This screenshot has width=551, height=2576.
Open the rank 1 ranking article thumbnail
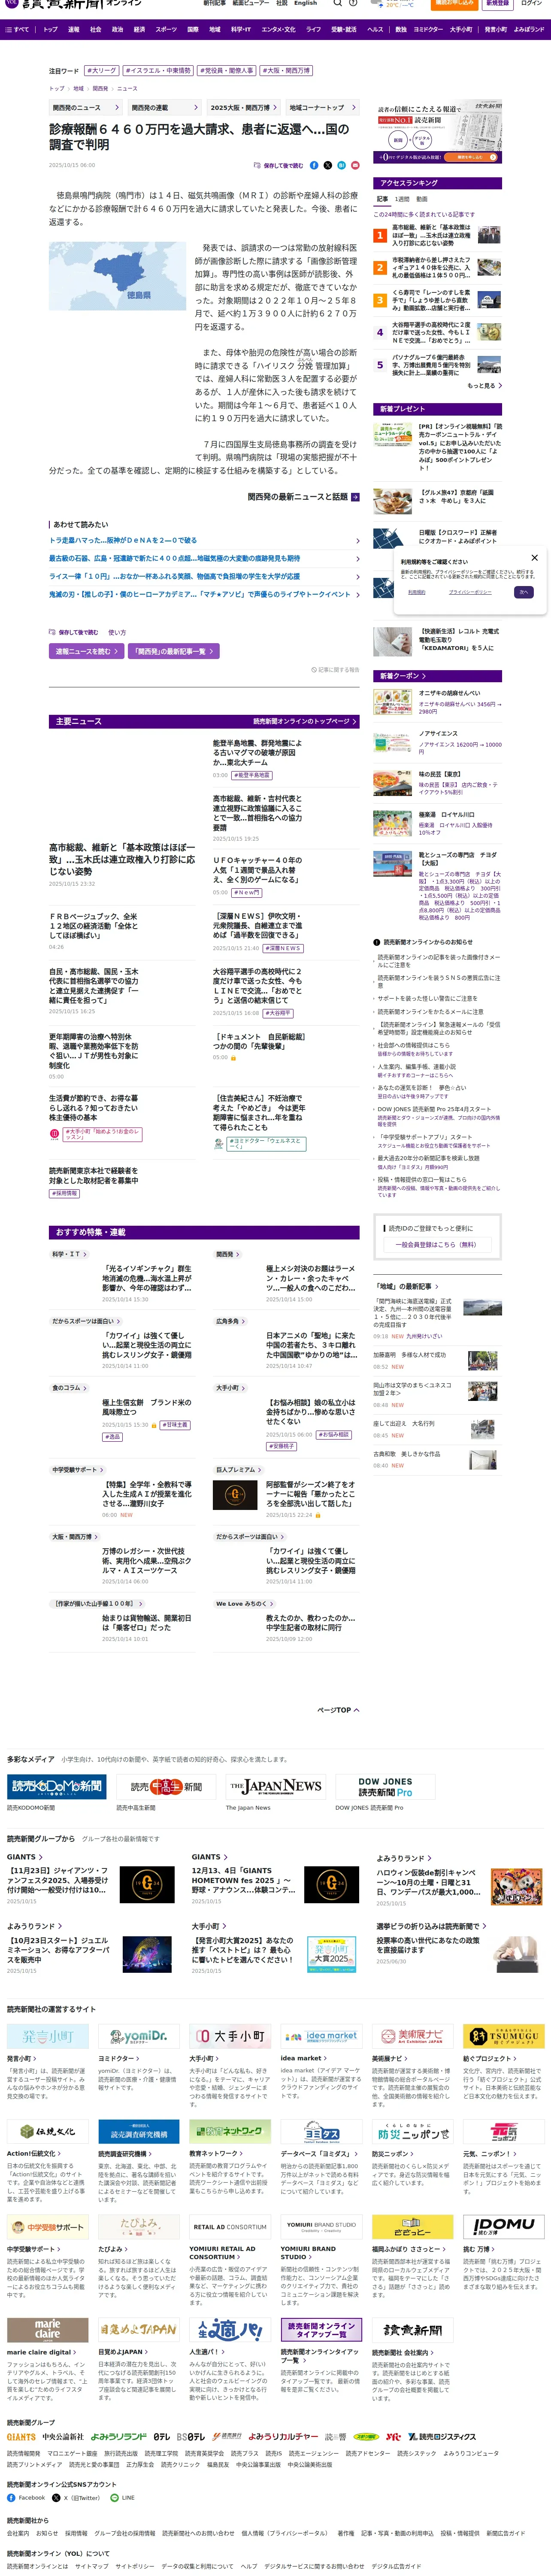(490, 235)
